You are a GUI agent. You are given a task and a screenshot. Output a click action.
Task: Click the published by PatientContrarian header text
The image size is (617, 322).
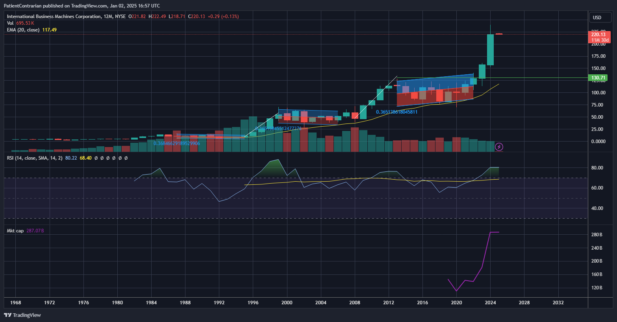pos(82,6)
